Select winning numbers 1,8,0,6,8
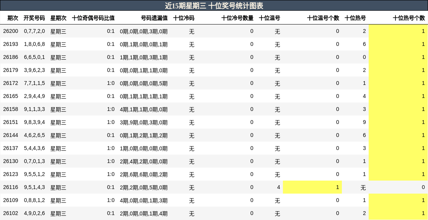428x220 pixels. (34, 44)
